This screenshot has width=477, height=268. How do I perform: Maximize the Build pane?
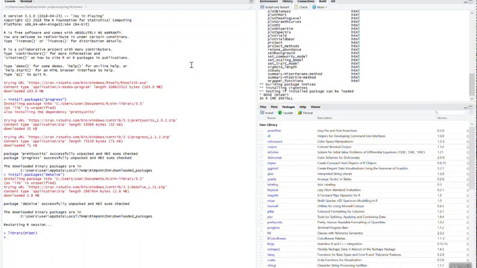[471, 2]
